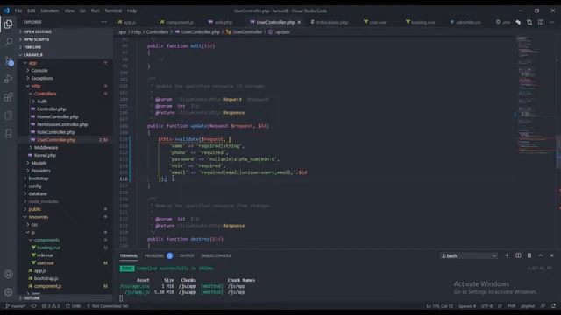Click the feedback icon in status bar
This screenshot has width=561, height=315.
(x=543, y=306)
